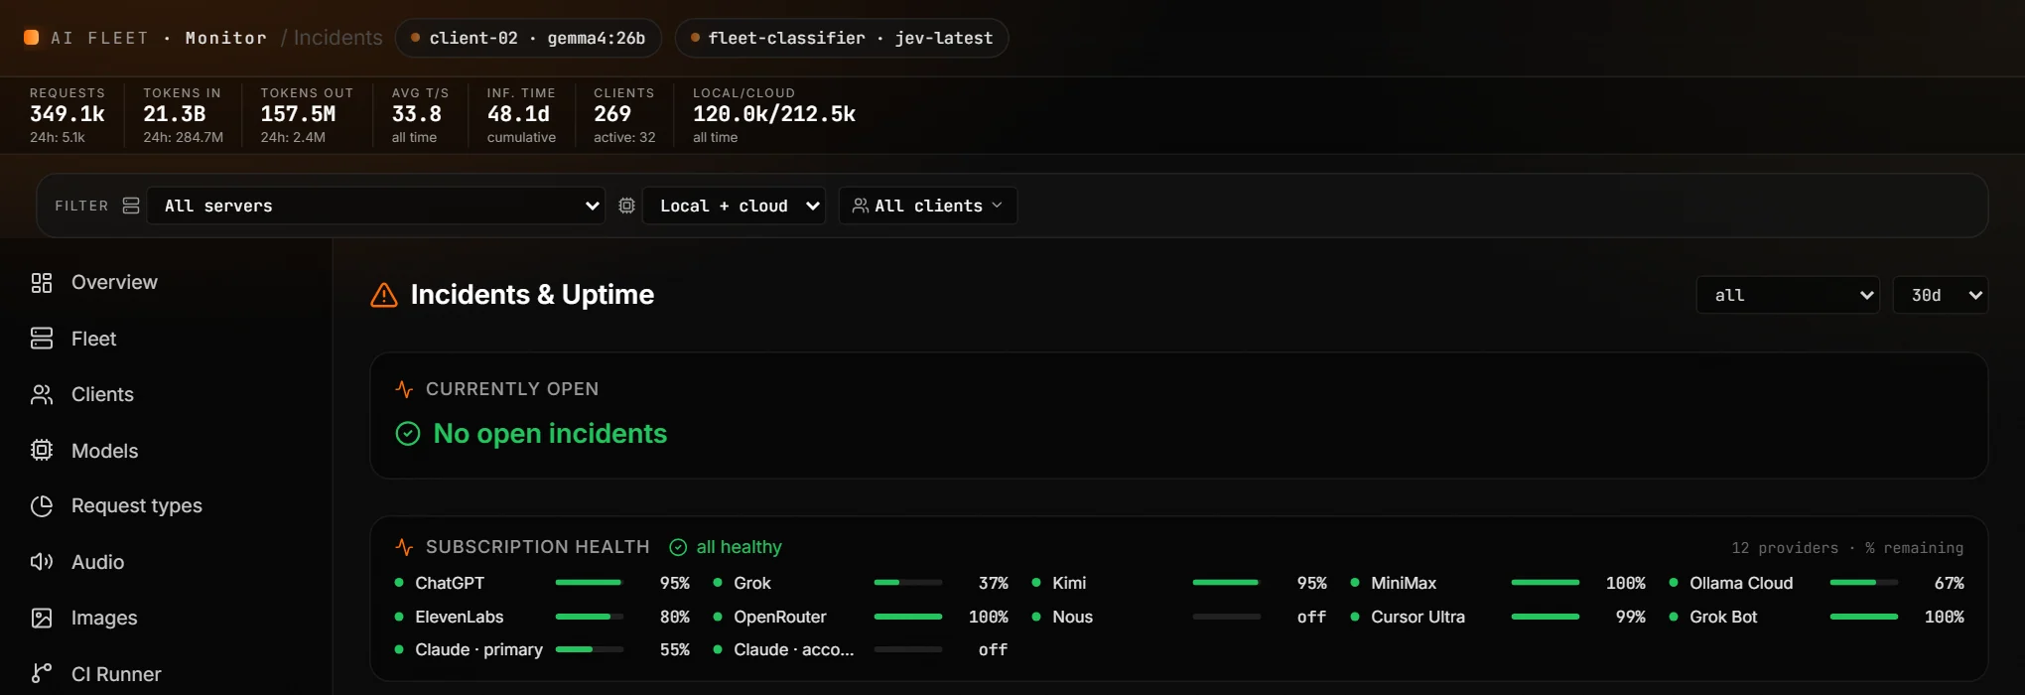Click the orange dot in fleet-classifier pill
This screenshot has height=695, width=2025.
695,38
